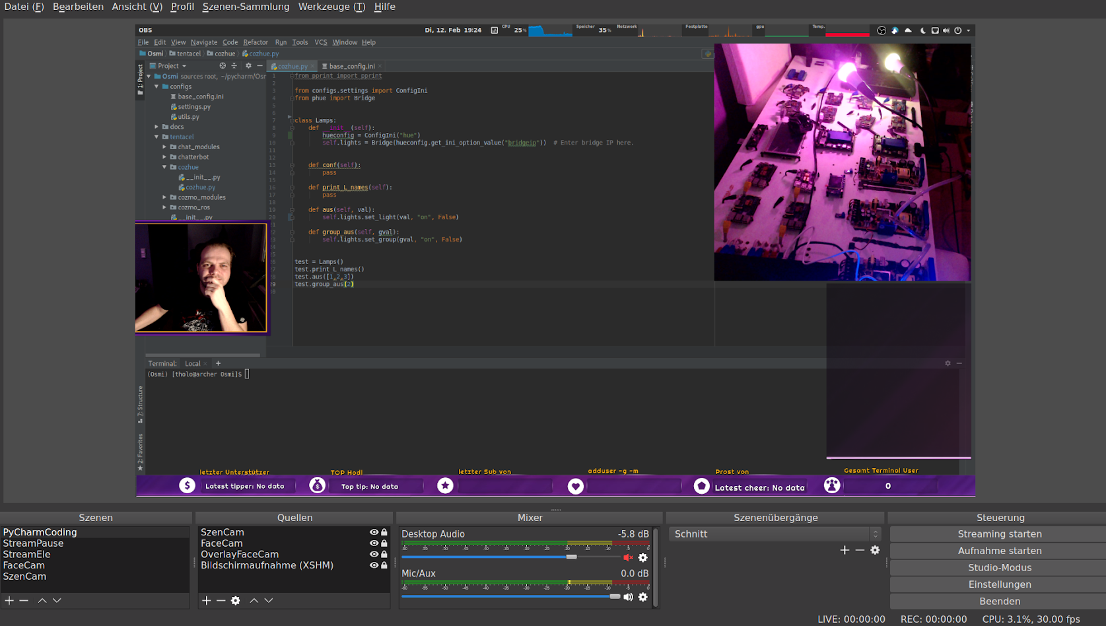This screenshot has width=1106, height=626.
Task: Click system tray power icon in preview
Action: pos(957,30)
